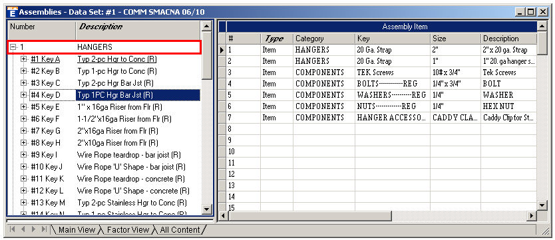Open the All Content tab

pos(180,230)
